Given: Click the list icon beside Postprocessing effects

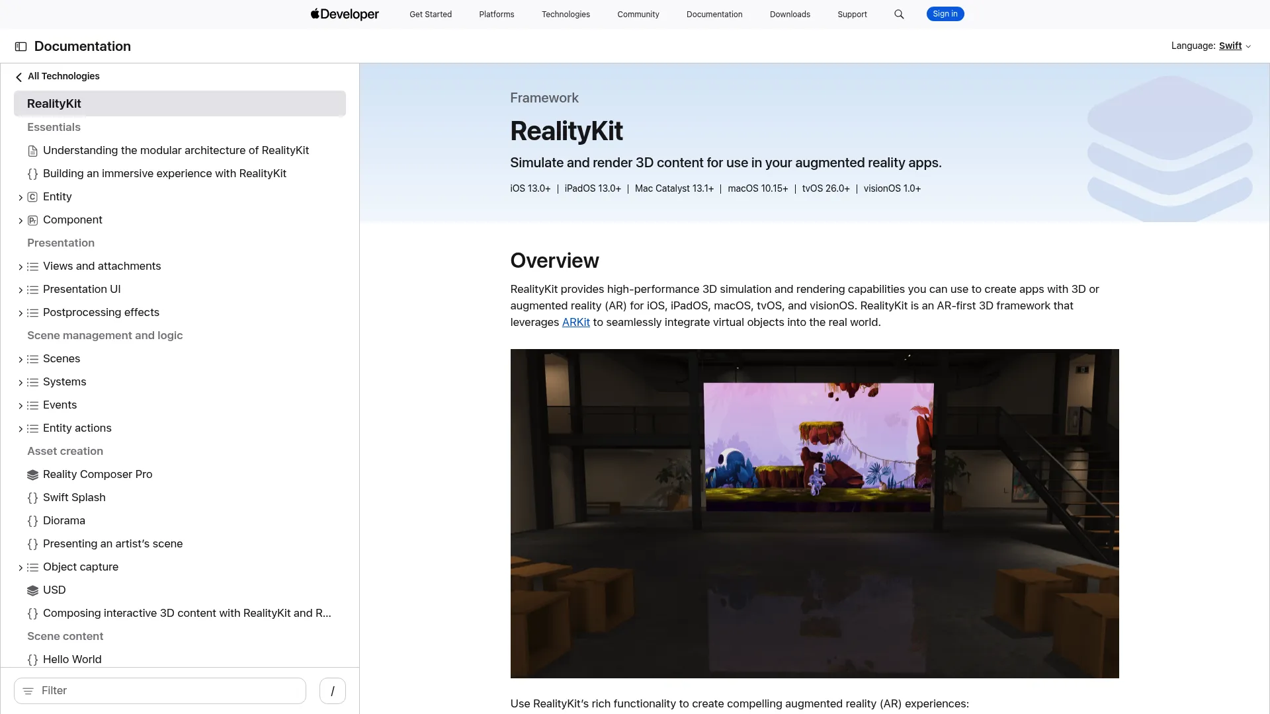Looking at the screenshot, I should tap(32, 313).
